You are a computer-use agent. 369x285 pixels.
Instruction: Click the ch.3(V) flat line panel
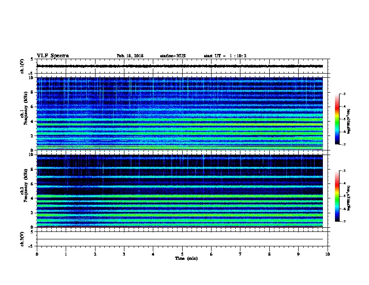tap(182, 239)
